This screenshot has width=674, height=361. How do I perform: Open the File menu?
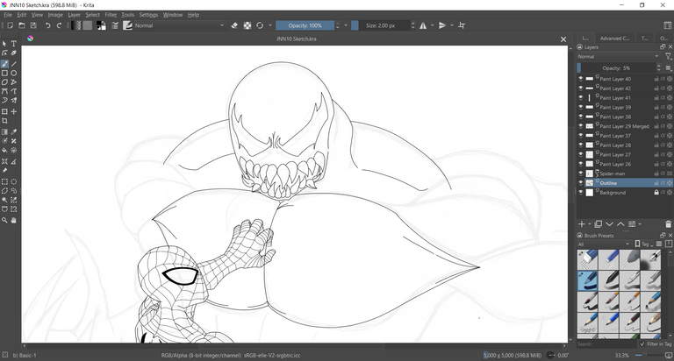pyautogui.click(x=8, y=15)
